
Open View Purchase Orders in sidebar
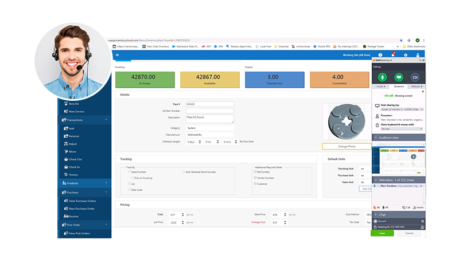[x=80, y=201]
